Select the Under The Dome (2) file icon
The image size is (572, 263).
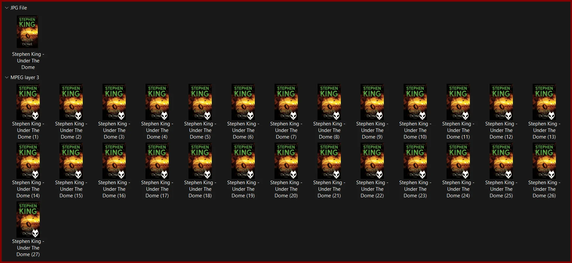(71, 102)
